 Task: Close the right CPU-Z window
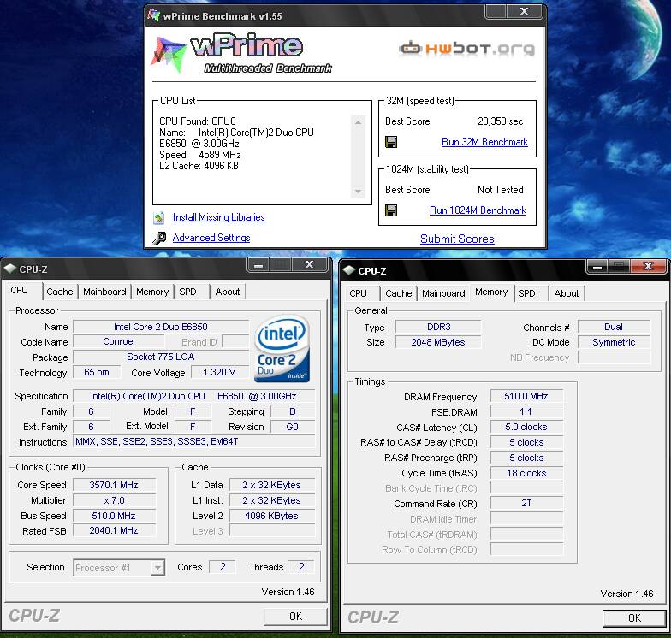point(649,267)
